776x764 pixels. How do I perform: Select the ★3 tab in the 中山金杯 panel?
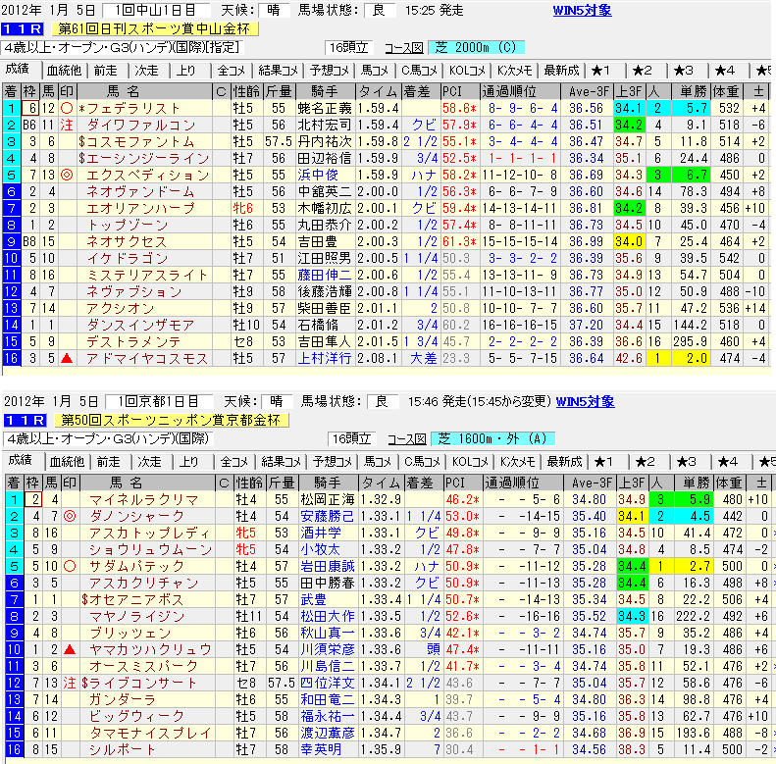[684, 71]
